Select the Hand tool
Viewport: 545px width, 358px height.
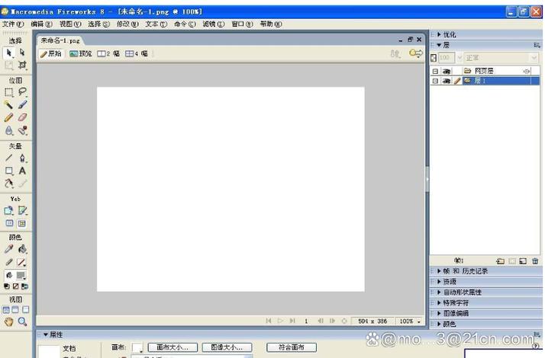click(x=9, y=321)
